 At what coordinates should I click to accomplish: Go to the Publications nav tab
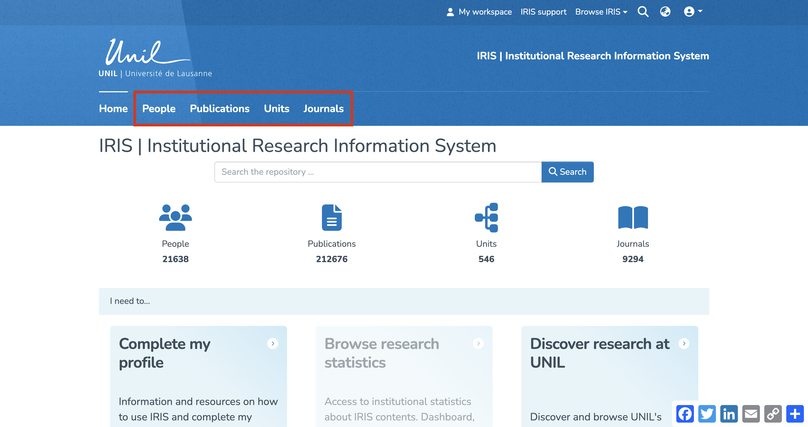pos(220,109)
